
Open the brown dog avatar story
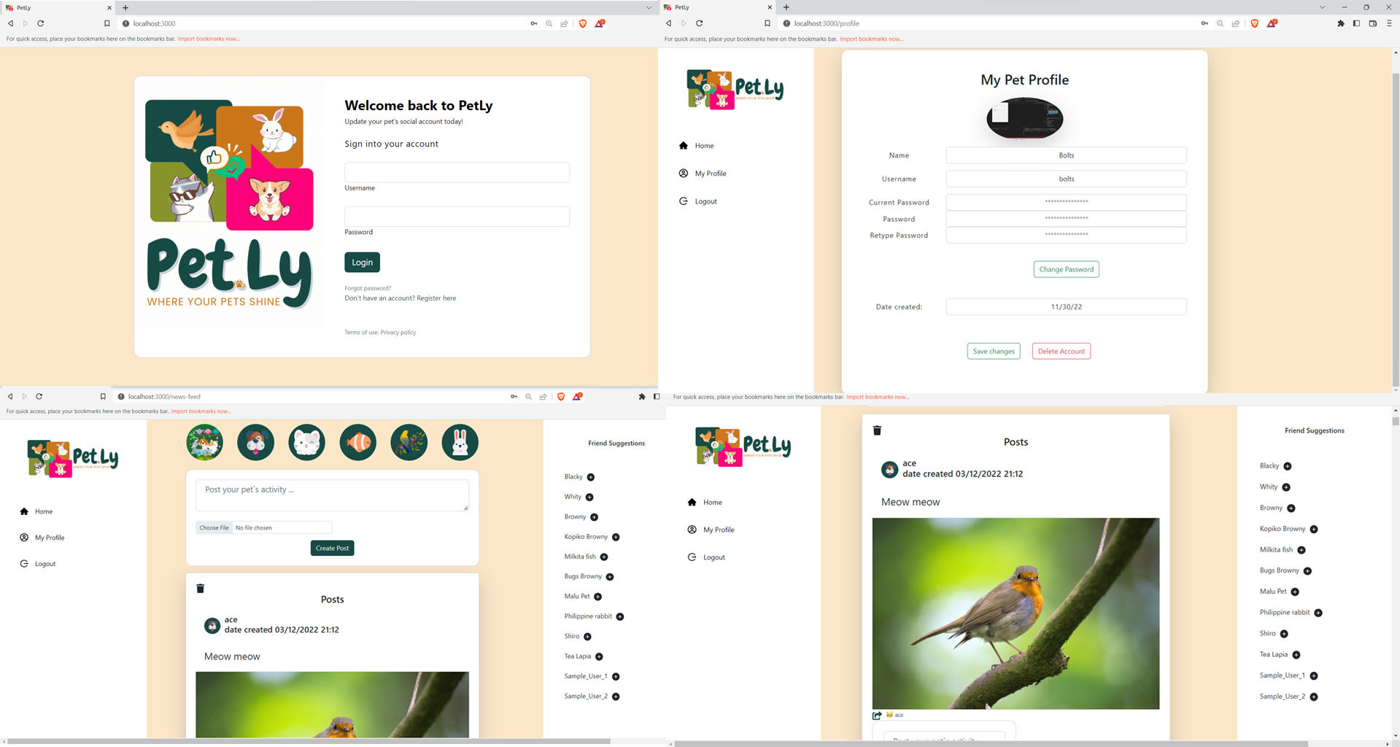click(x=255, y=442)
